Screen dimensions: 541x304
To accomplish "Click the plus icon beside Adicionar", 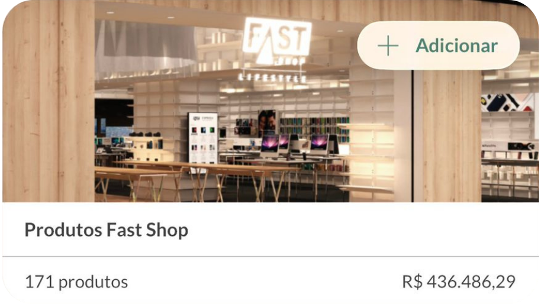I will (388, 46).
